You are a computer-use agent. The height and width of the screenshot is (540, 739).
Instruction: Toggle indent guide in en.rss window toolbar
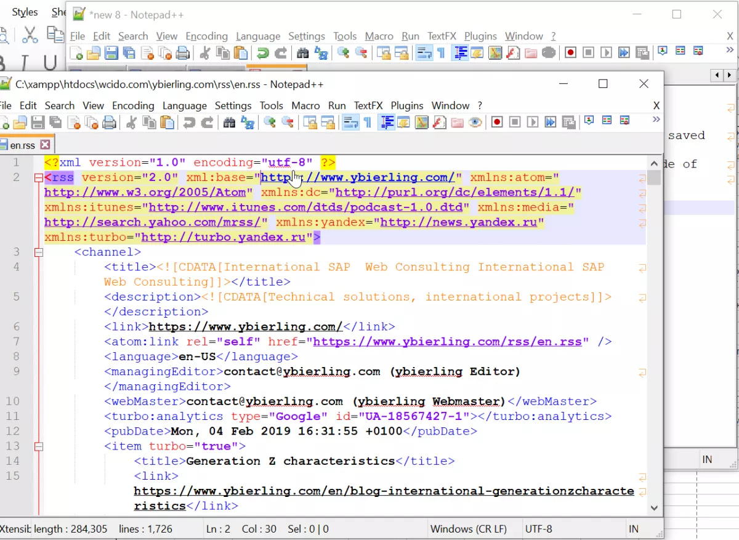click(387, 123)
